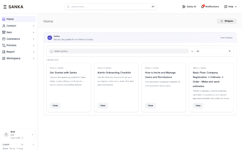The image size is (242, 151).
Task: Click the 4 guides found text
Action: tap(52, 60)
